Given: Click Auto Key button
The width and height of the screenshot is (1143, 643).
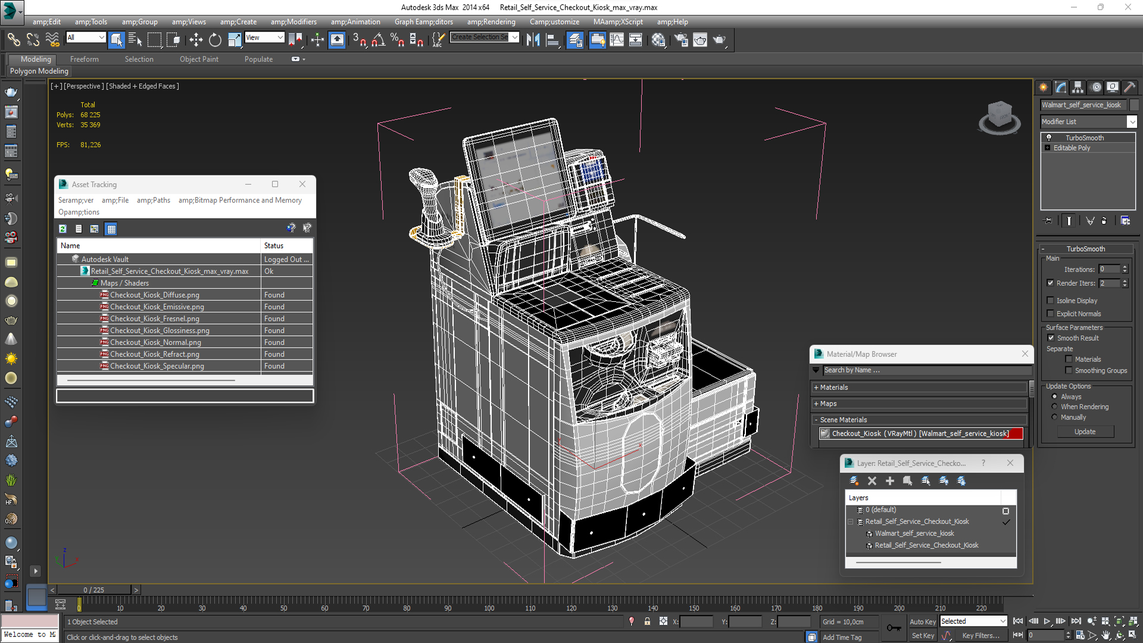Looking at the screenshot, I should pos(922,622).
